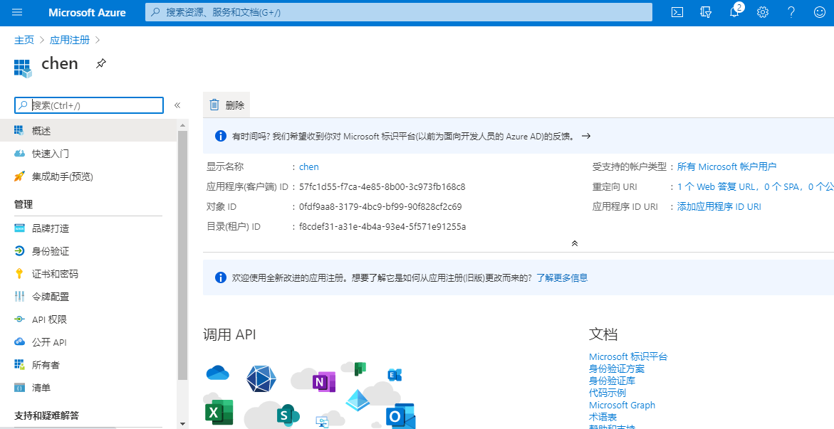Click the SharePoint icon in the API graphic
Screen dimensions: 834x429
point(288,415)
